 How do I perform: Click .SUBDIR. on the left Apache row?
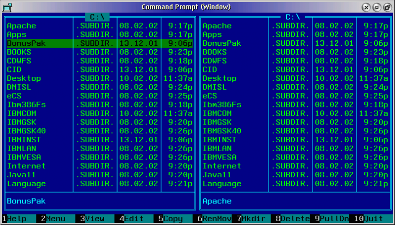click(95, 26)
